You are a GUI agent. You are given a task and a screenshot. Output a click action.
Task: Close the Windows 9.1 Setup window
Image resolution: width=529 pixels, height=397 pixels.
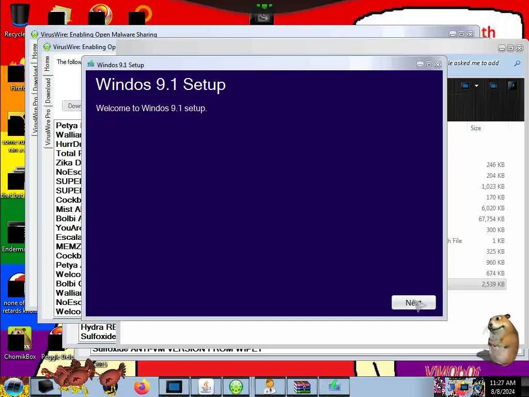pyautogui.click(x=438, y=65)
